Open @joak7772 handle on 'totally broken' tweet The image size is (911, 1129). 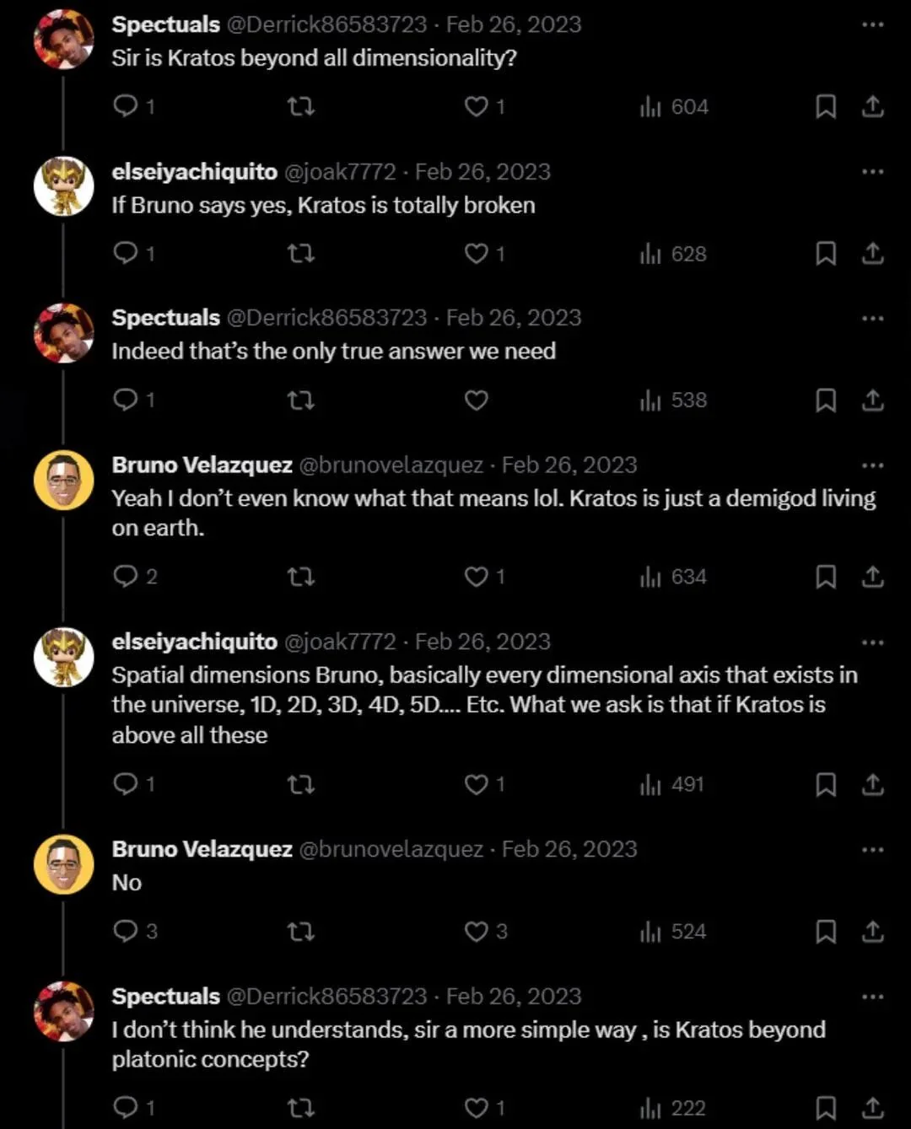tap(340, 171)
